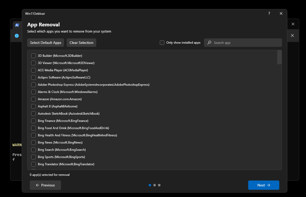Image resolution: width=306 pixels, height=197 pixels.
Task: Check the 3D Builder checkbox
Action: click(33, 56)
